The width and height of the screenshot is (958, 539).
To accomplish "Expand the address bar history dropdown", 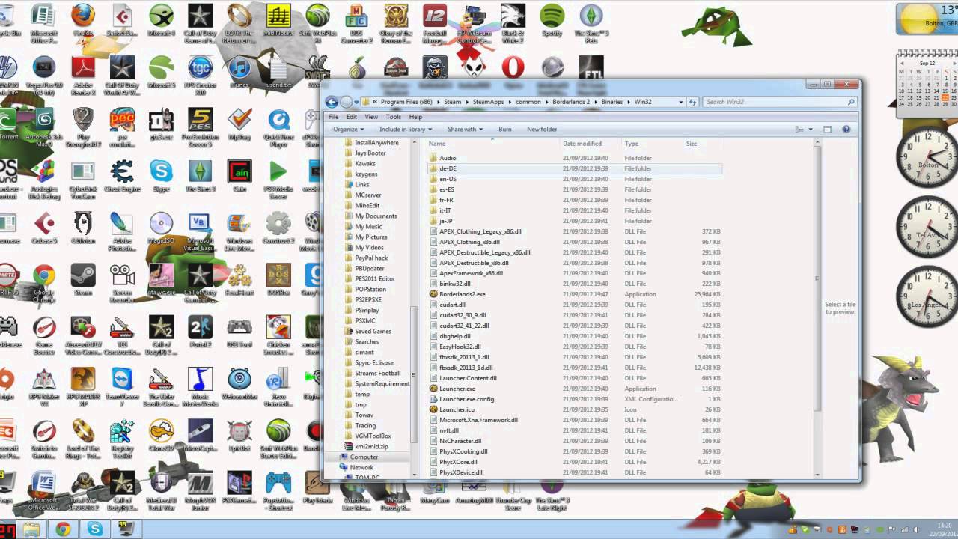I will coord(680,102).
